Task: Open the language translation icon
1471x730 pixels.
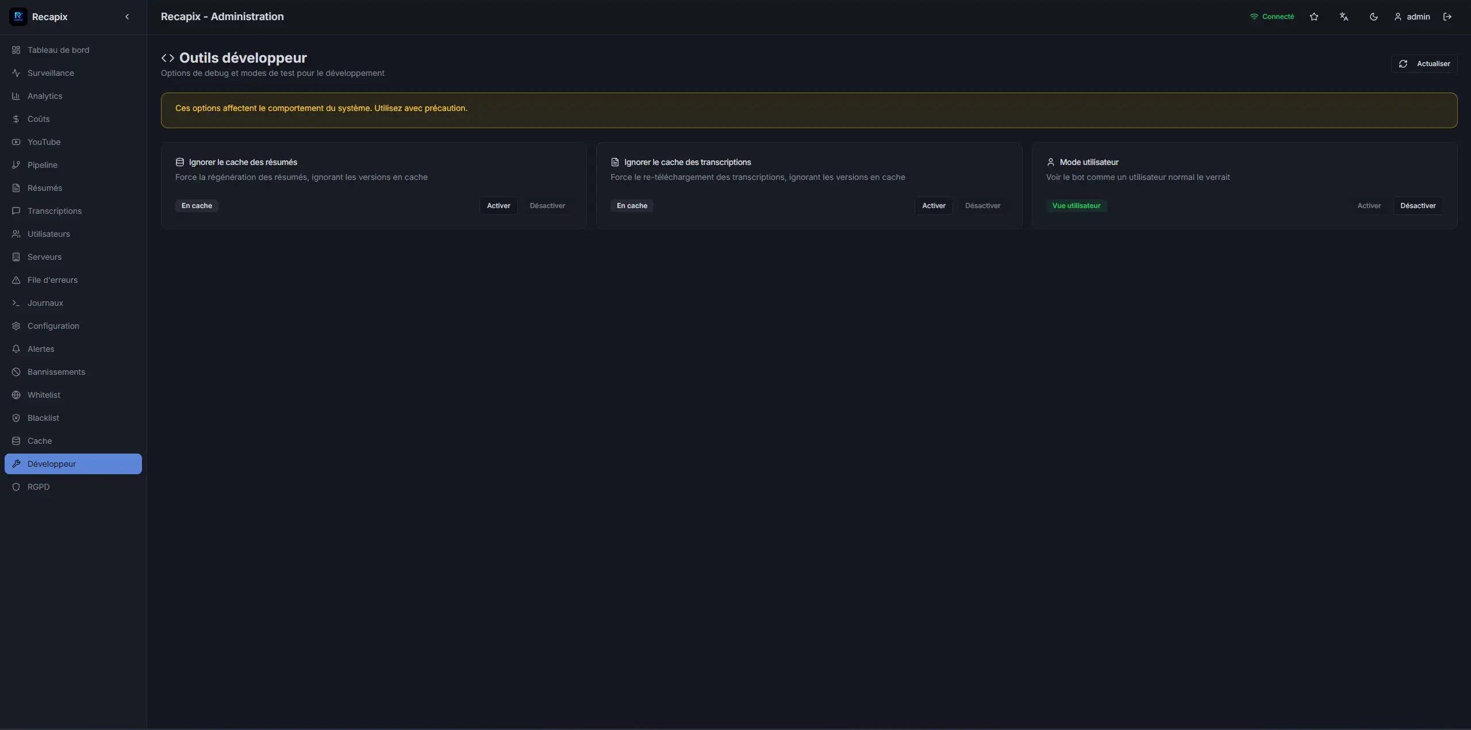Action: pyautogui.click(x=1343, y=17)
